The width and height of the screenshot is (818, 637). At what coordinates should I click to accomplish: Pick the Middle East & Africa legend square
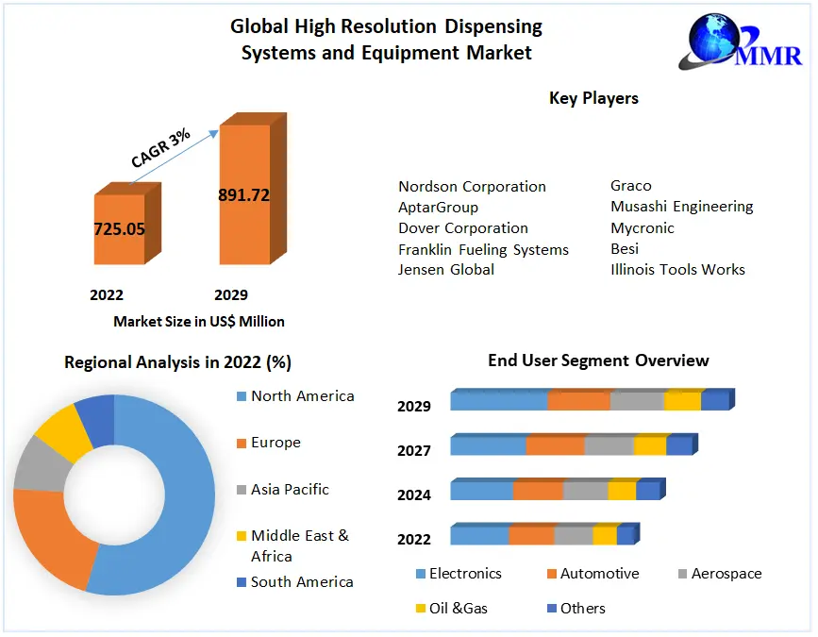click(242, 537)
